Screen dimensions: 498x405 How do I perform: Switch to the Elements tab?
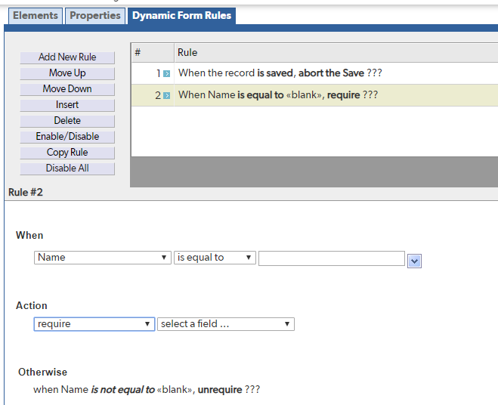click(36, 16)
